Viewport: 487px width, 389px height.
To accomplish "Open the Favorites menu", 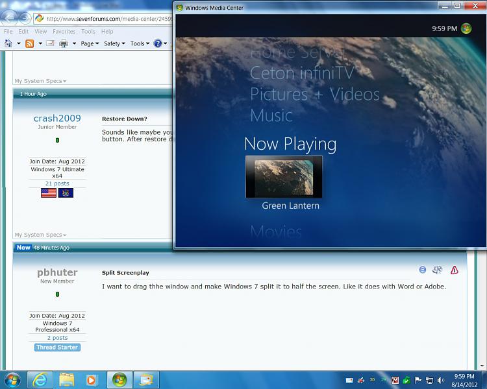I will click(64, 31).
